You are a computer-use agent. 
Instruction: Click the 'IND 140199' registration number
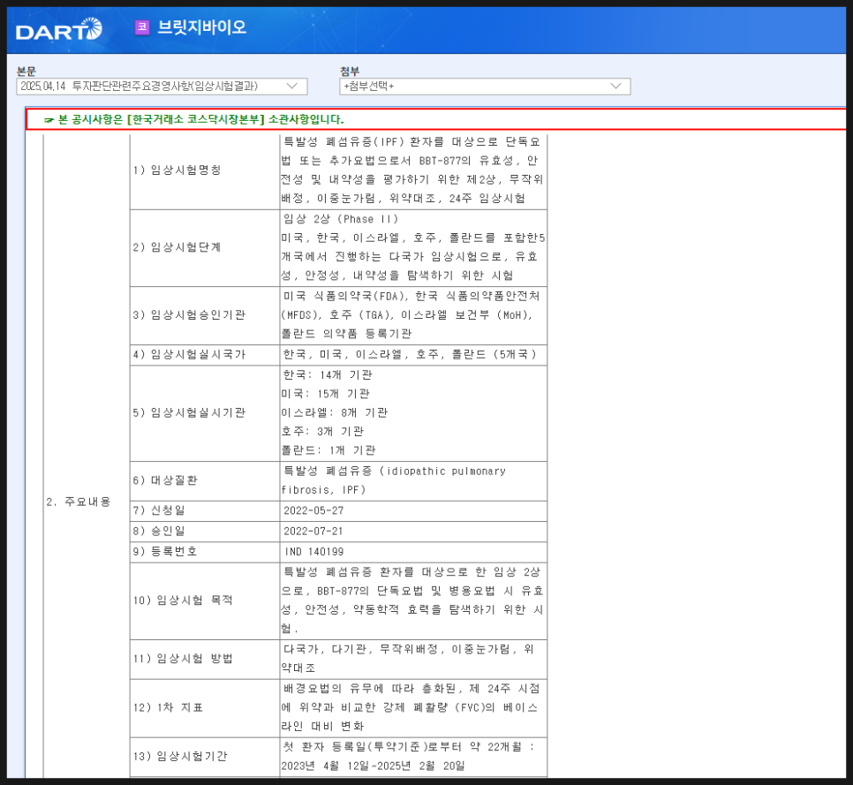click(x=313, y=552)
